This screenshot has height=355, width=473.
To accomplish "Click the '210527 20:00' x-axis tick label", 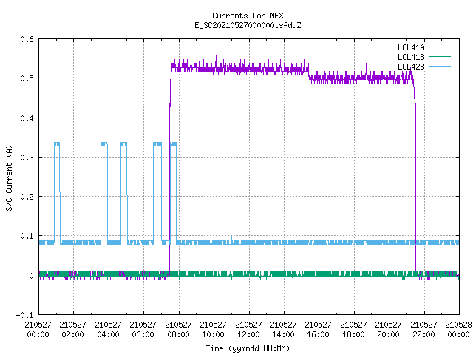I will click(388, 329).
